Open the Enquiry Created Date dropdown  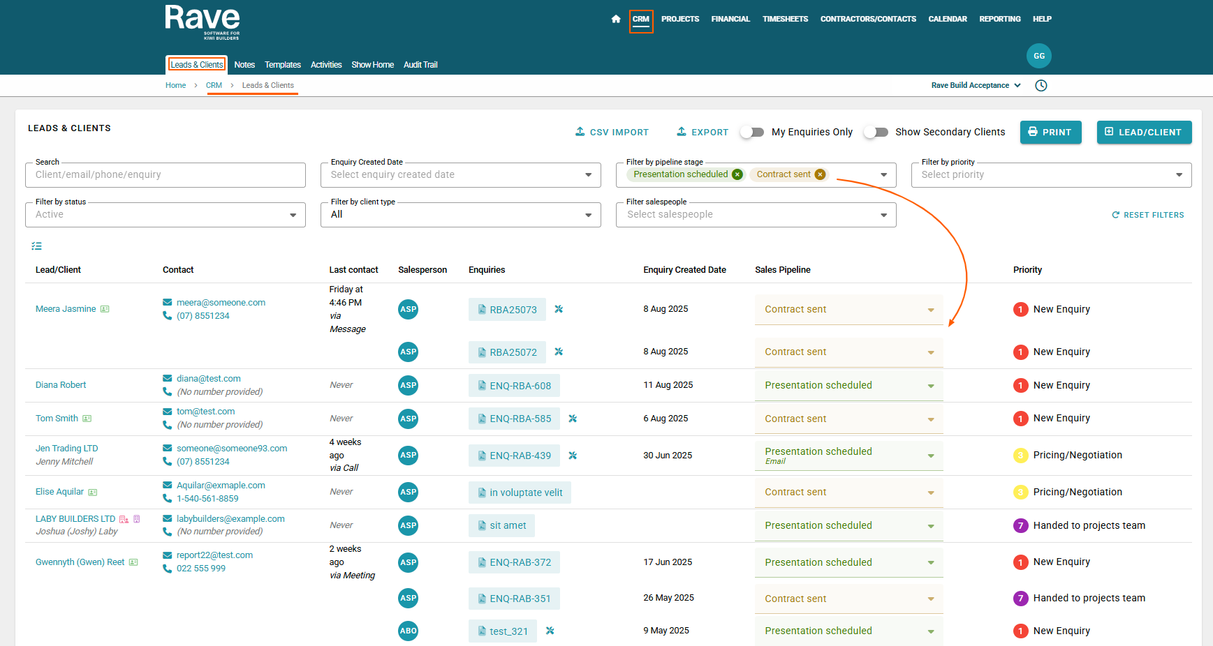point(461,175)
